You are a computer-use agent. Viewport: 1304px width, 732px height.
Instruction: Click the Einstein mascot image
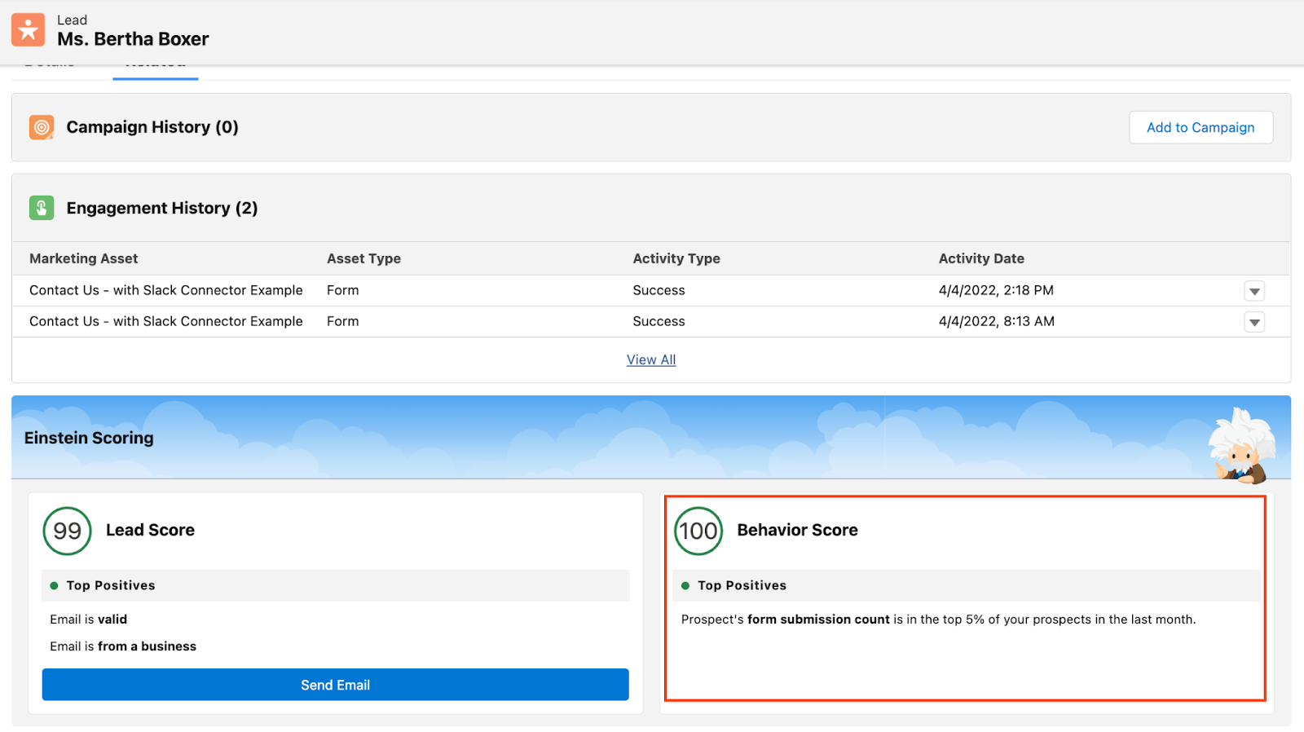coord(1241,445)
